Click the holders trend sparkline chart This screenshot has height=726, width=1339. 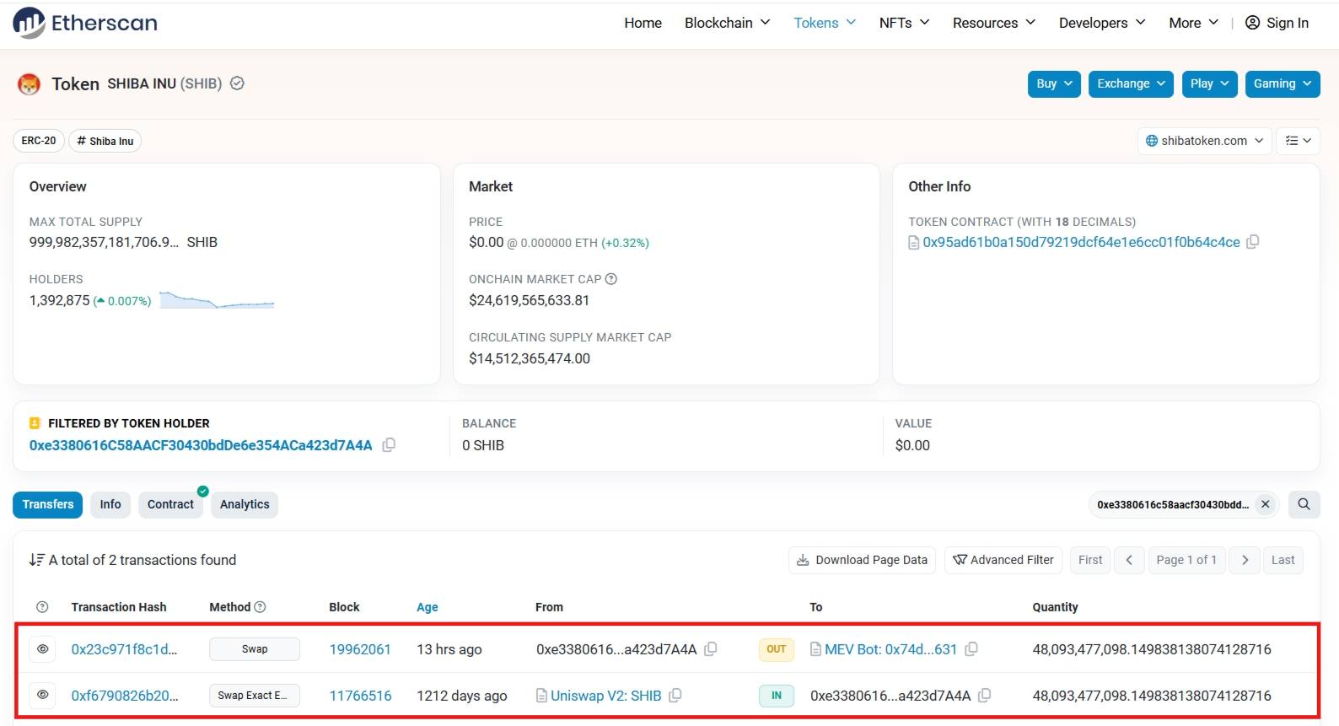pos(217,300)
